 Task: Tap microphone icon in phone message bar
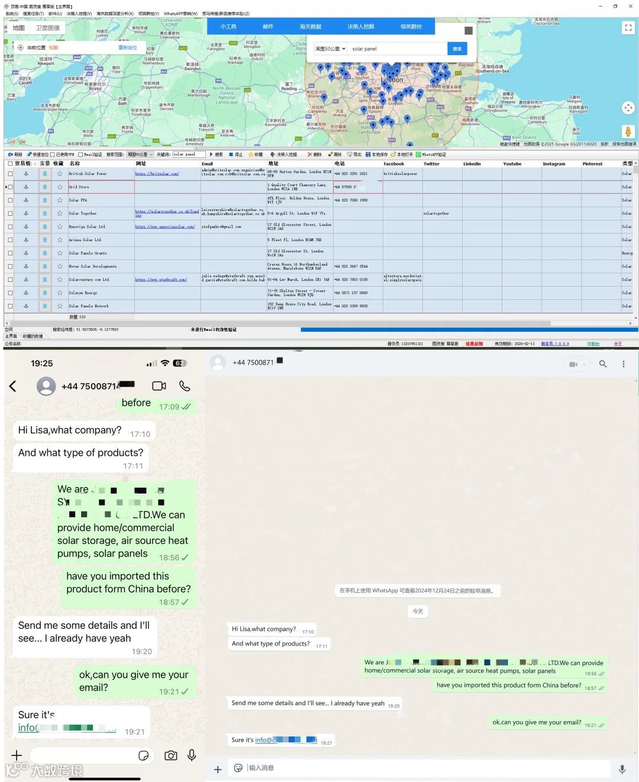pyautogui.click(x=192, y=755)
